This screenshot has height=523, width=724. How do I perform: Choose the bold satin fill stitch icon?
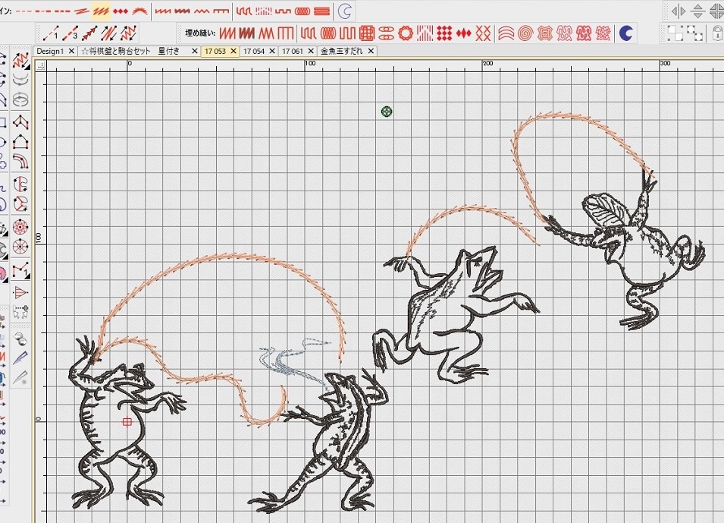247,33
